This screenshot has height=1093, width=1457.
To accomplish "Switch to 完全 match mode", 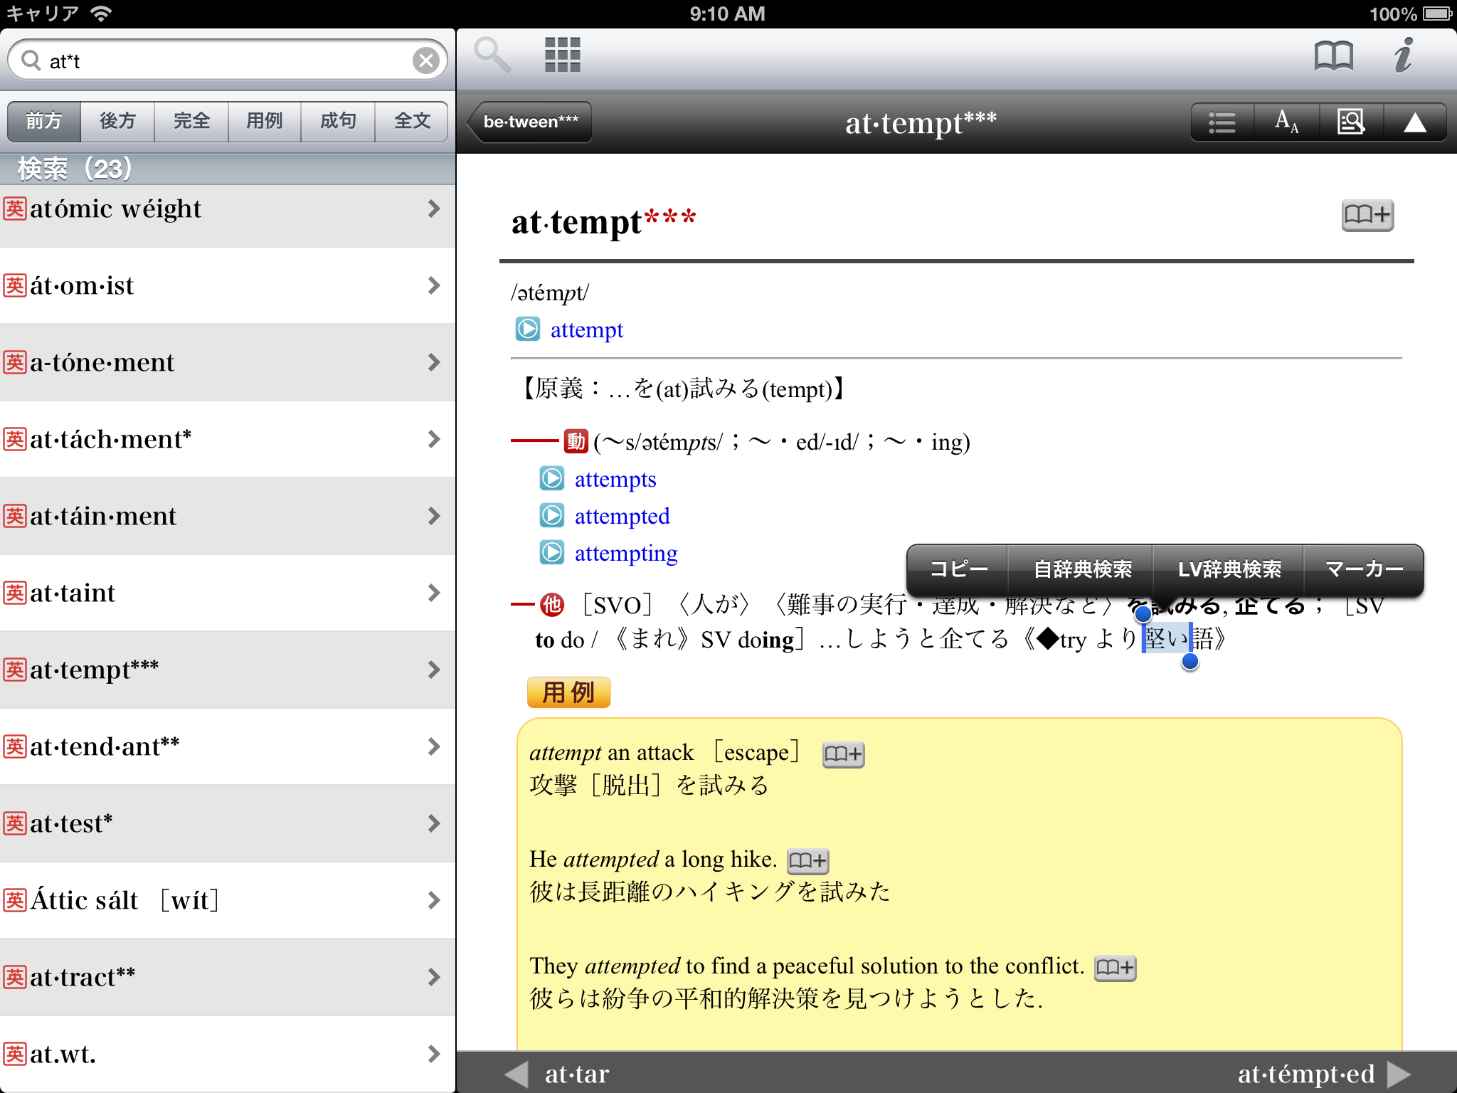I will tap(191, 121).
